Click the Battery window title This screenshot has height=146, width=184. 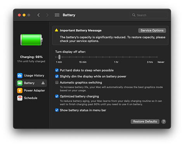coord(69,15)
